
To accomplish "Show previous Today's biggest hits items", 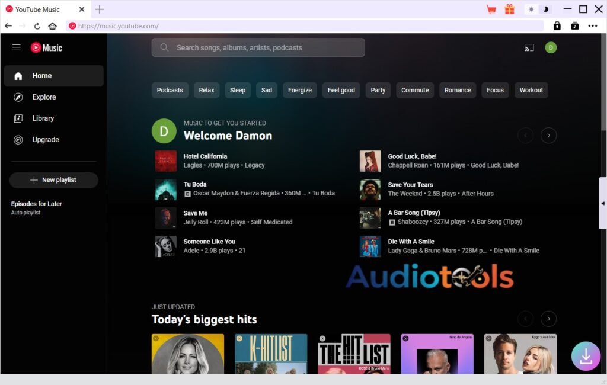I will 525,319.
